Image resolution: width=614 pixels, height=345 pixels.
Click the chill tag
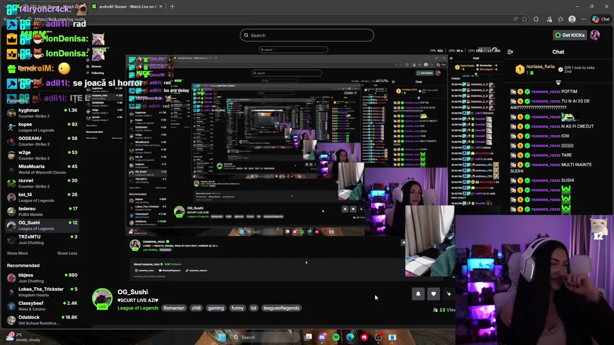coord(196,308)
